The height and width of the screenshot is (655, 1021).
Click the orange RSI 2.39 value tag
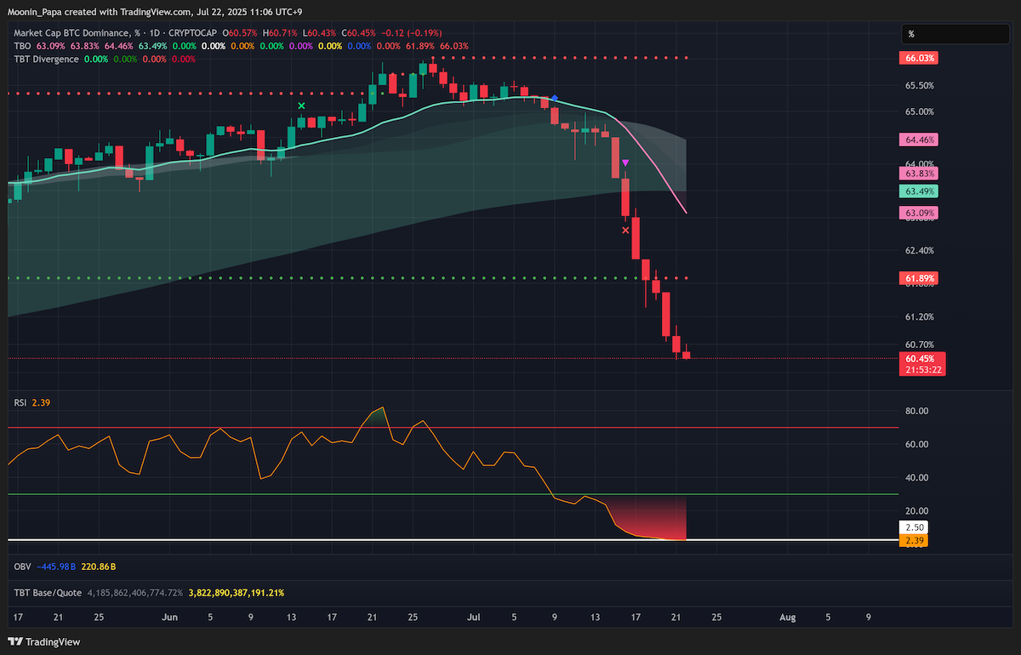click(x=915, y=541)
